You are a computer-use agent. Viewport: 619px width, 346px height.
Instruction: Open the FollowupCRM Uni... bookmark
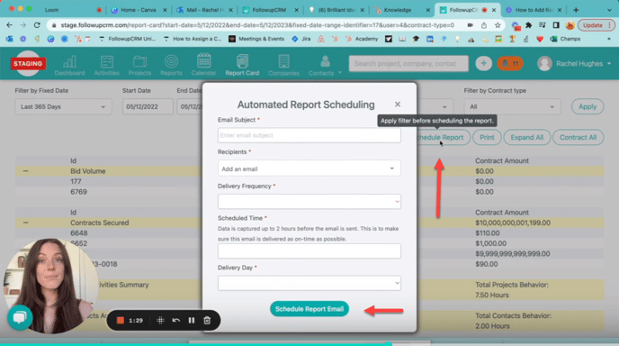click(x=127, y=39)
